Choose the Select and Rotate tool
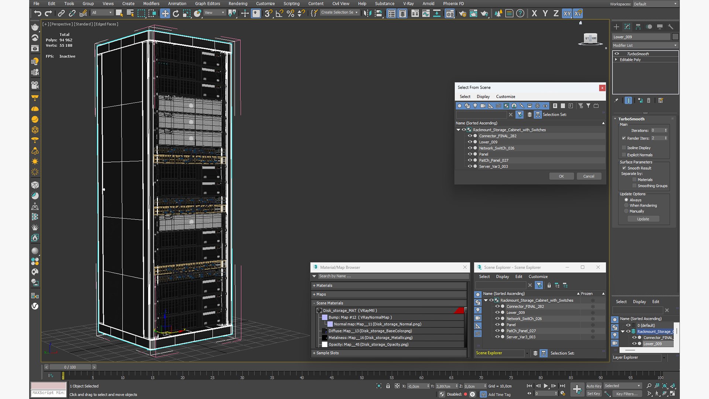Viewport: 709px width, 399px height. [x=176, y=13]
